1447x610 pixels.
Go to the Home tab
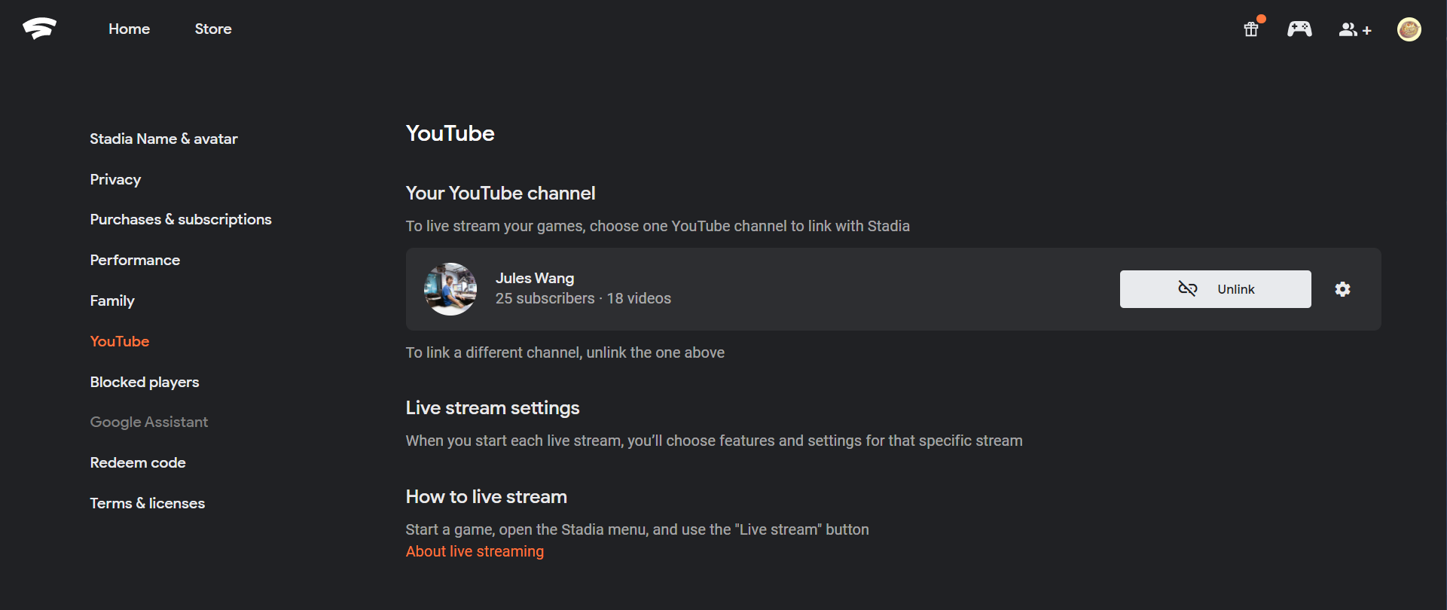tap(129, 29)
